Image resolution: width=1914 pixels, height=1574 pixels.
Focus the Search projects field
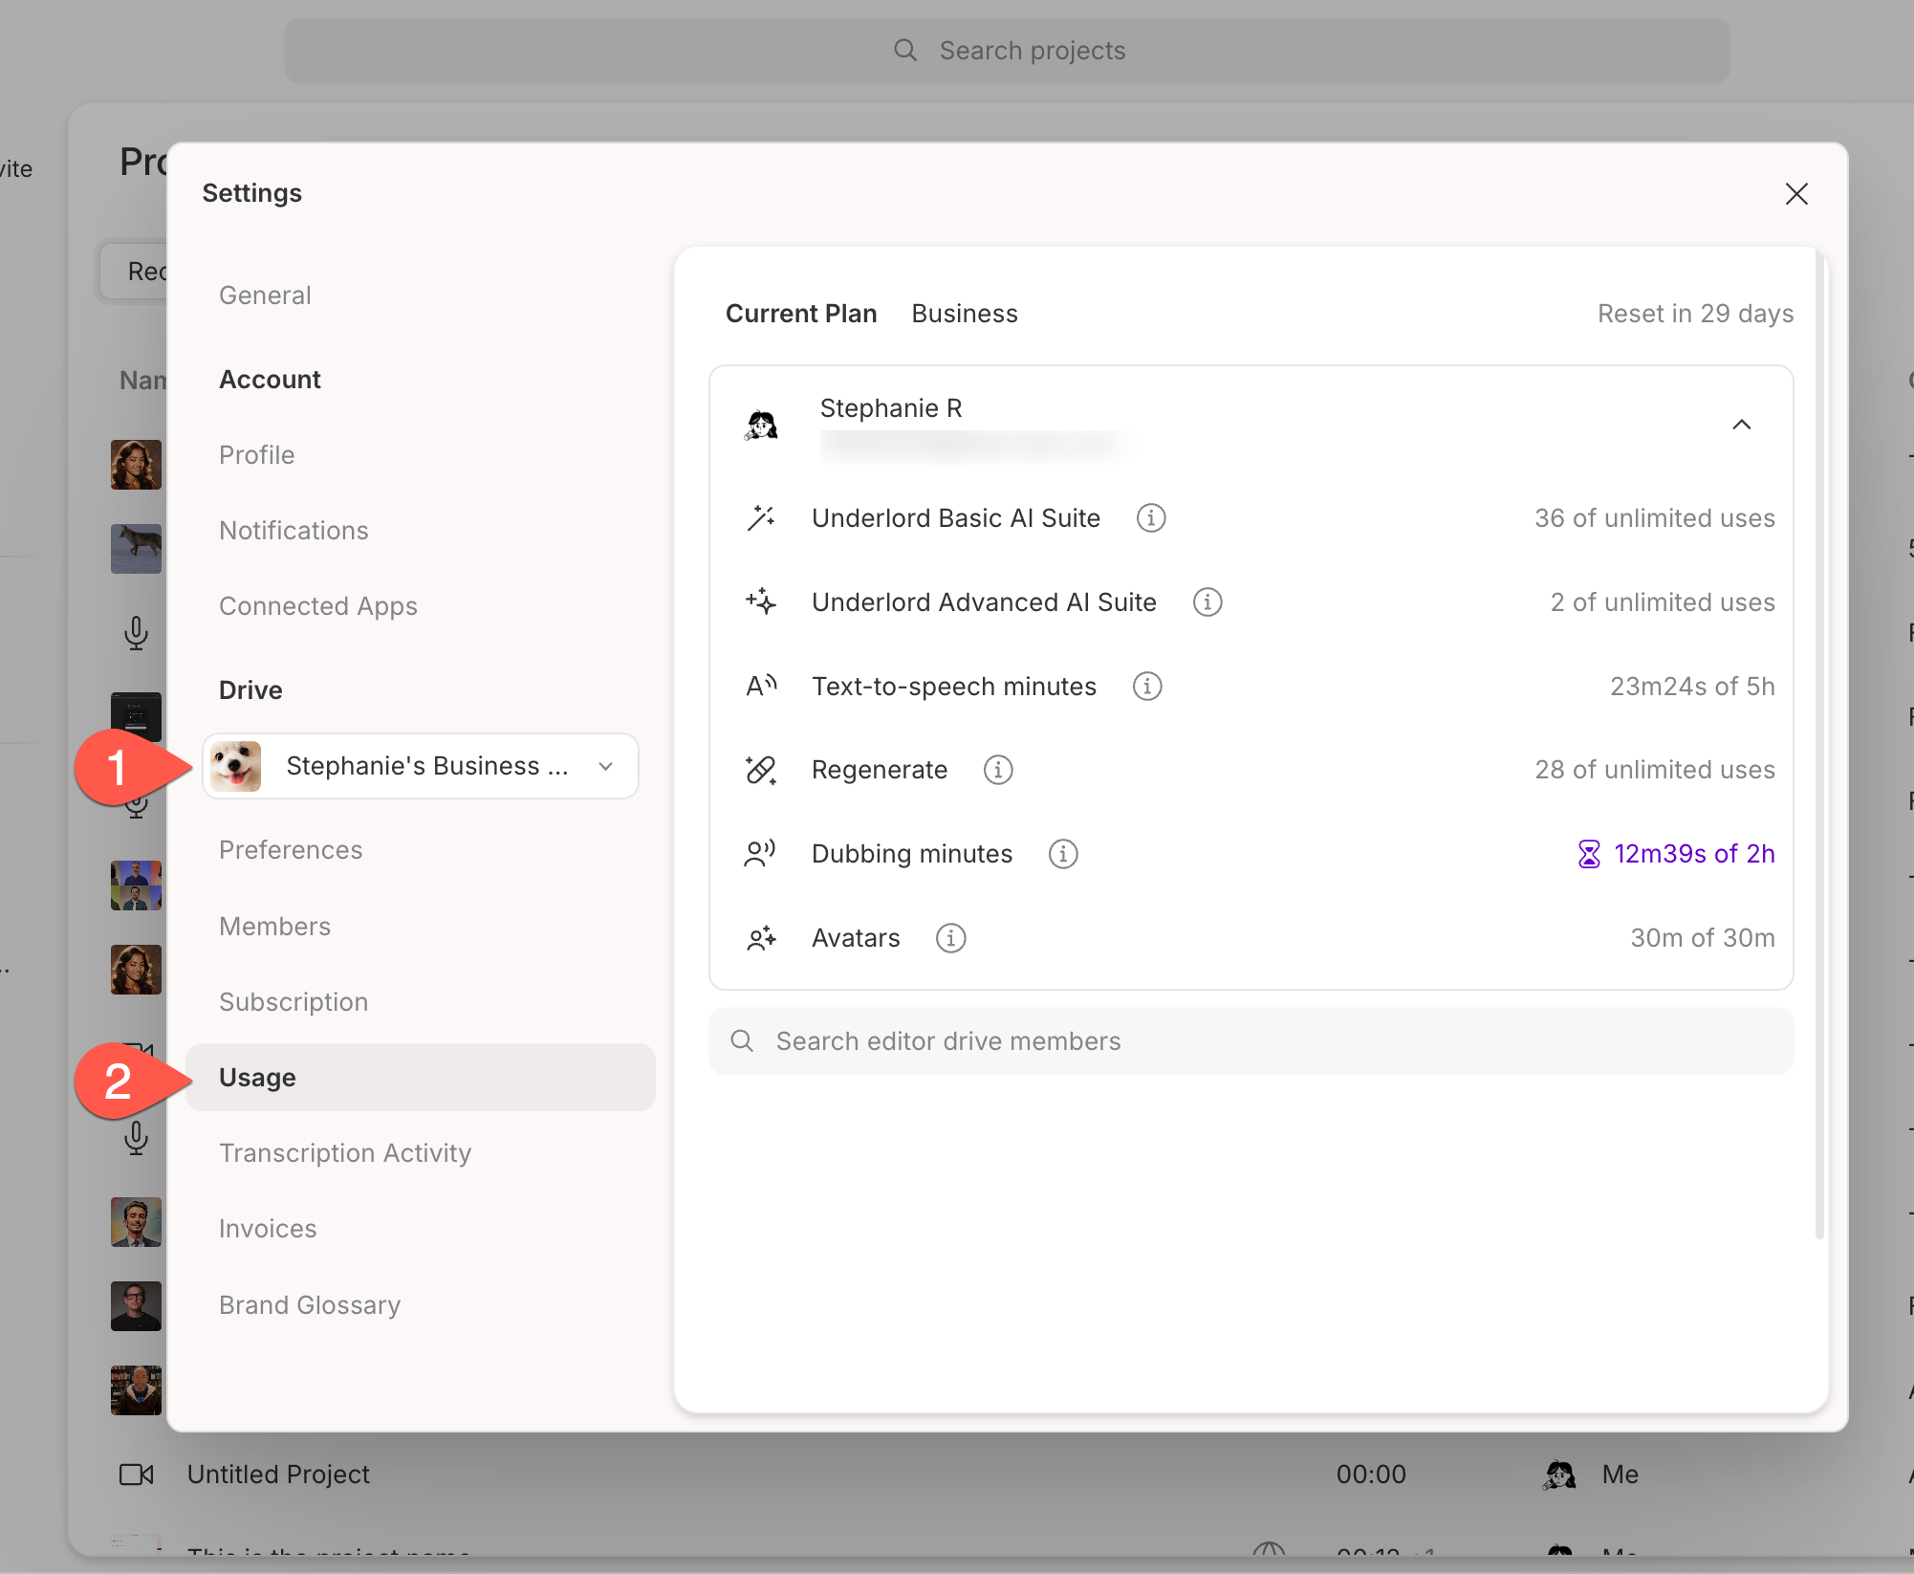[1008, 51]
